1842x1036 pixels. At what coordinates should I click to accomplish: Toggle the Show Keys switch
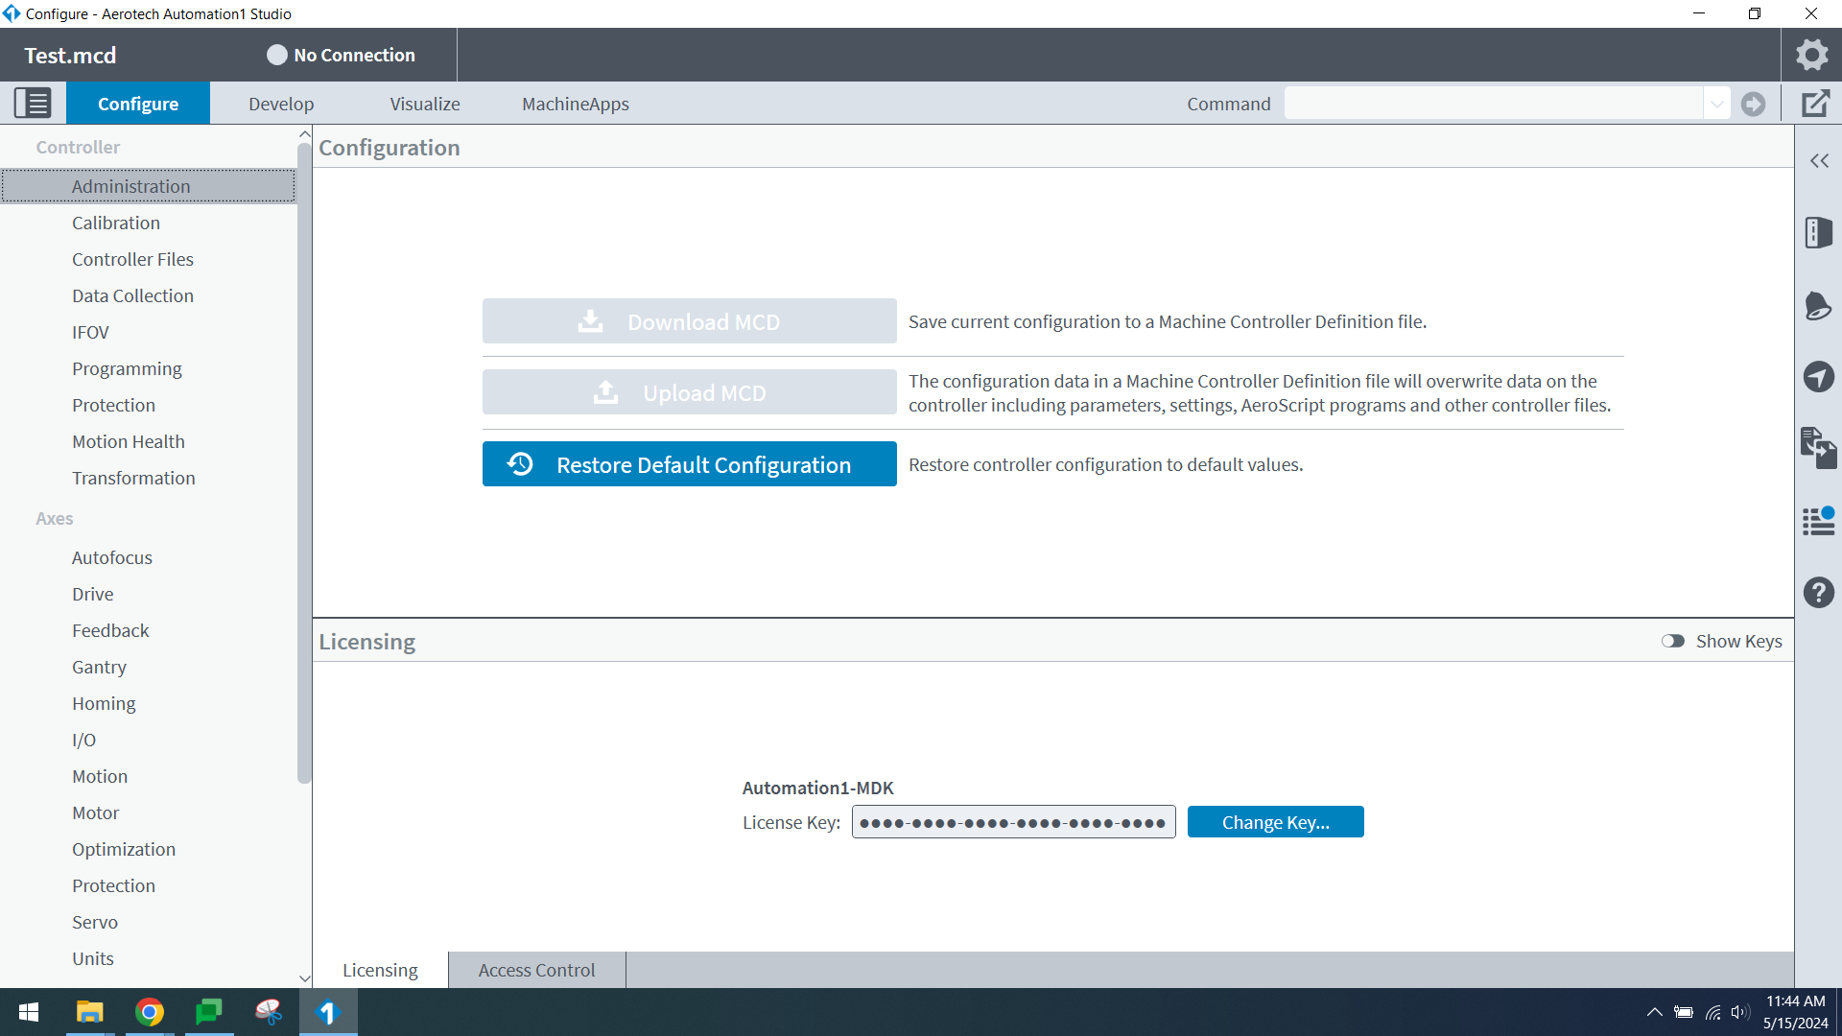tap(1673, 641)
